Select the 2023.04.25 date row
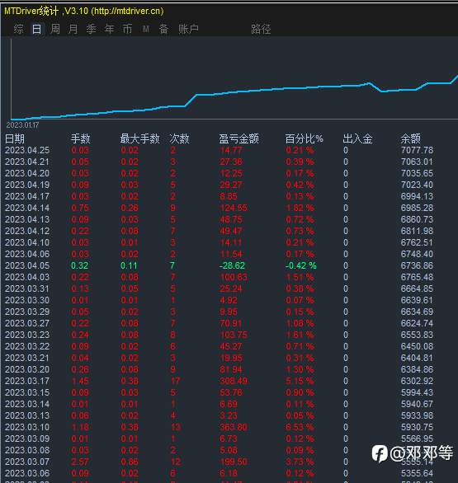458x483 pixels. pyautogui.click(x=219, y=150)
